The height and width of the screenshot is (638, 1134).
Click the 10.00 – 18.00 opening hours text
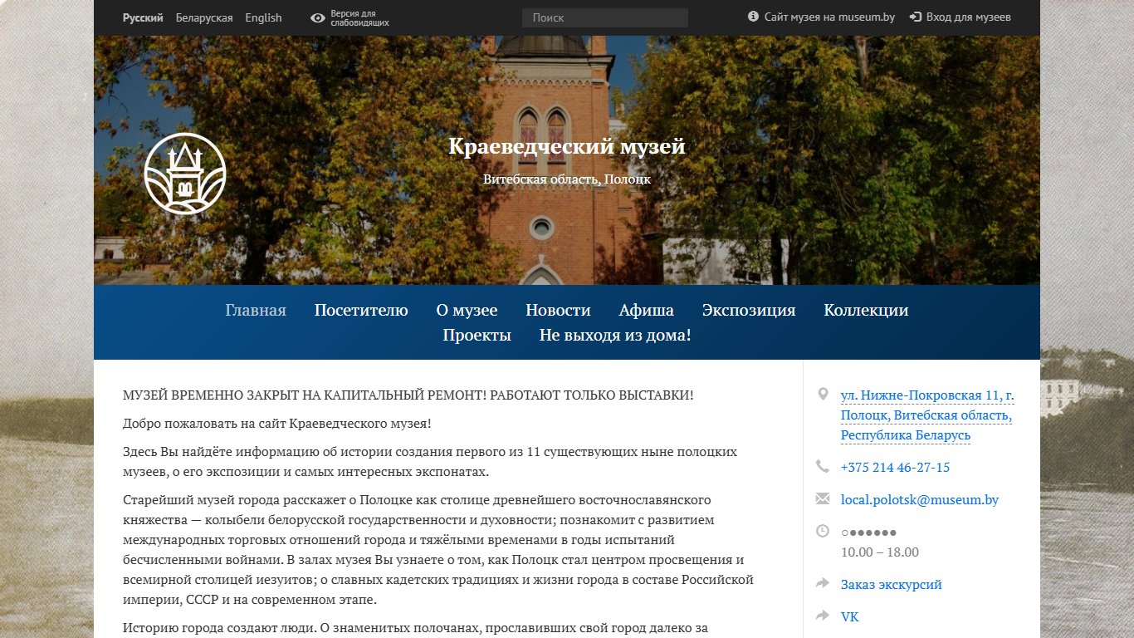tap(880, 552)
